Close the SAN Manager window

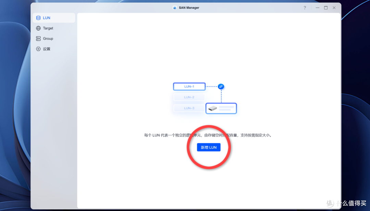coord(334,8)
